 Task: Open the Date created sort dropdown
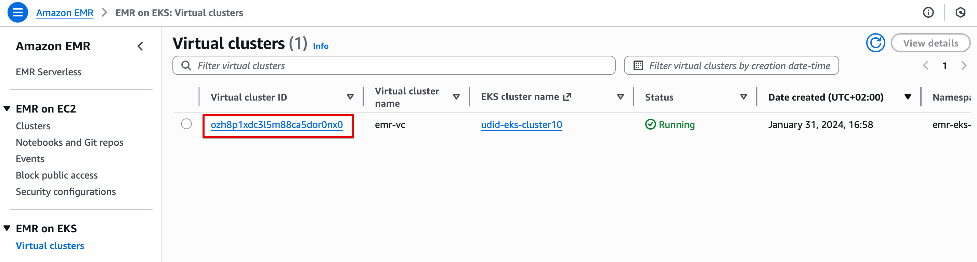coord(907,97)
